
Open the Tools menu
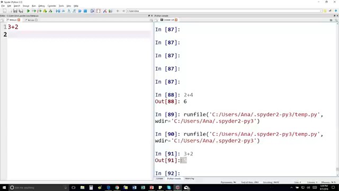[x=61, y=6]
